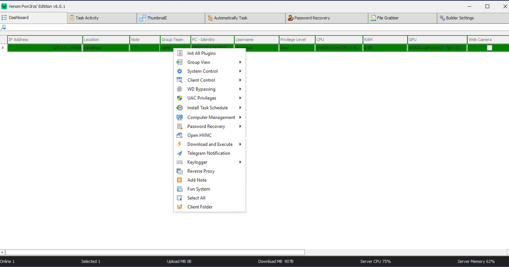Click the Location column header
Viewport: 509px width, 267px height.
click(106, 39)
